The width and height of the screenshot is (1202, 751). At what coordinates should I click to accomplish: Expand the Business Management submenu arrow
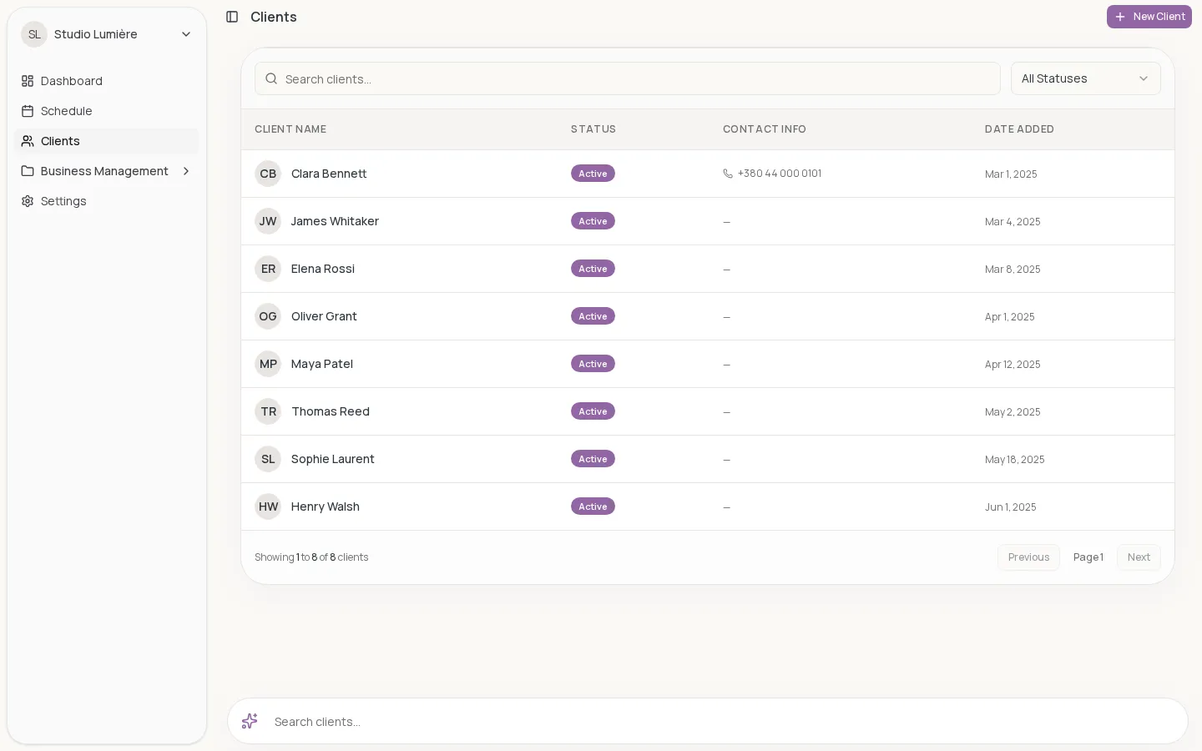pyautogui.click(x=186, y=171)
